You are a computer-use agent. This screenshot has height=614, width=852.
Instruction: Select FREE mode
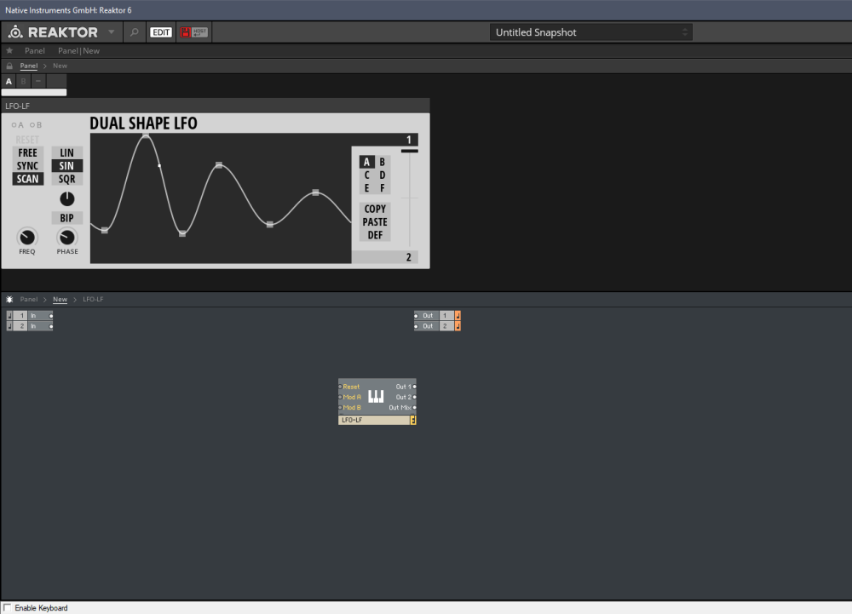point(28,152)
